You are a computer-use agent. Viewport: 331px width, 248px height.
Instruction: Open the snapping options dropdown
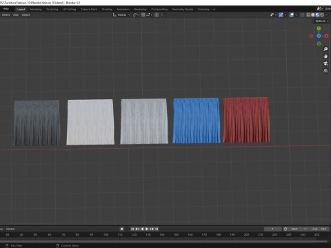click(x=149, y=14)
